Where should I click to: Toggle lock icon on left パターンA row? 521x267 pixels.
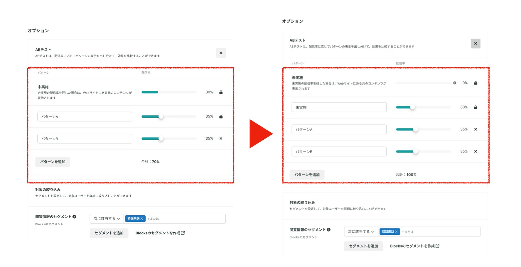(x=221, y=116)
